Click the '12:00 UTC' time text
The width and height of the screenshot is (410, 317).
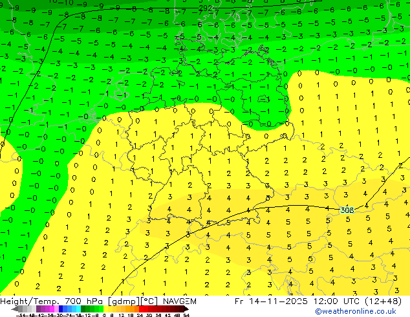(338, 301)
